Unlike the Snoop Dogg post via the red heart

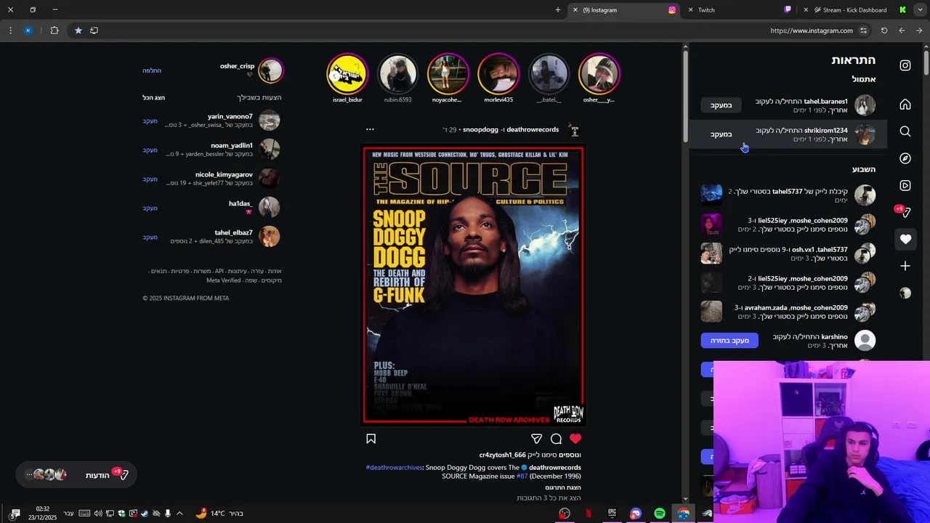575,439
